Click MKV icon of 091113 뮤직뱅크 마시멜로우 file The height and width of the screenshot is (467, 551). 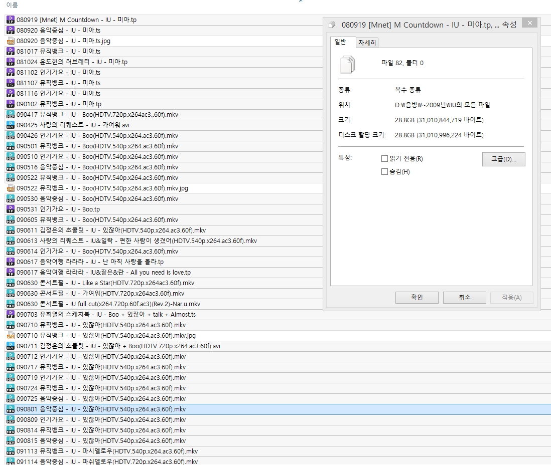click(11, 451)
